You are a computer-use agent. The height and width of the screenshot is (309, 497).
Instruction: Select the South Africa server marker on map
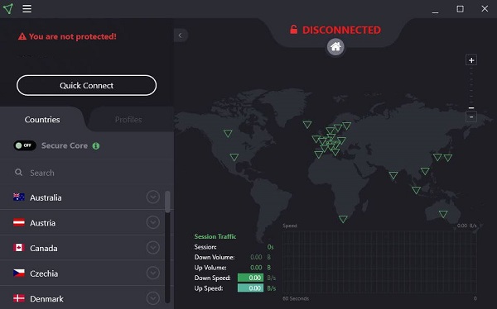[343, 219]
